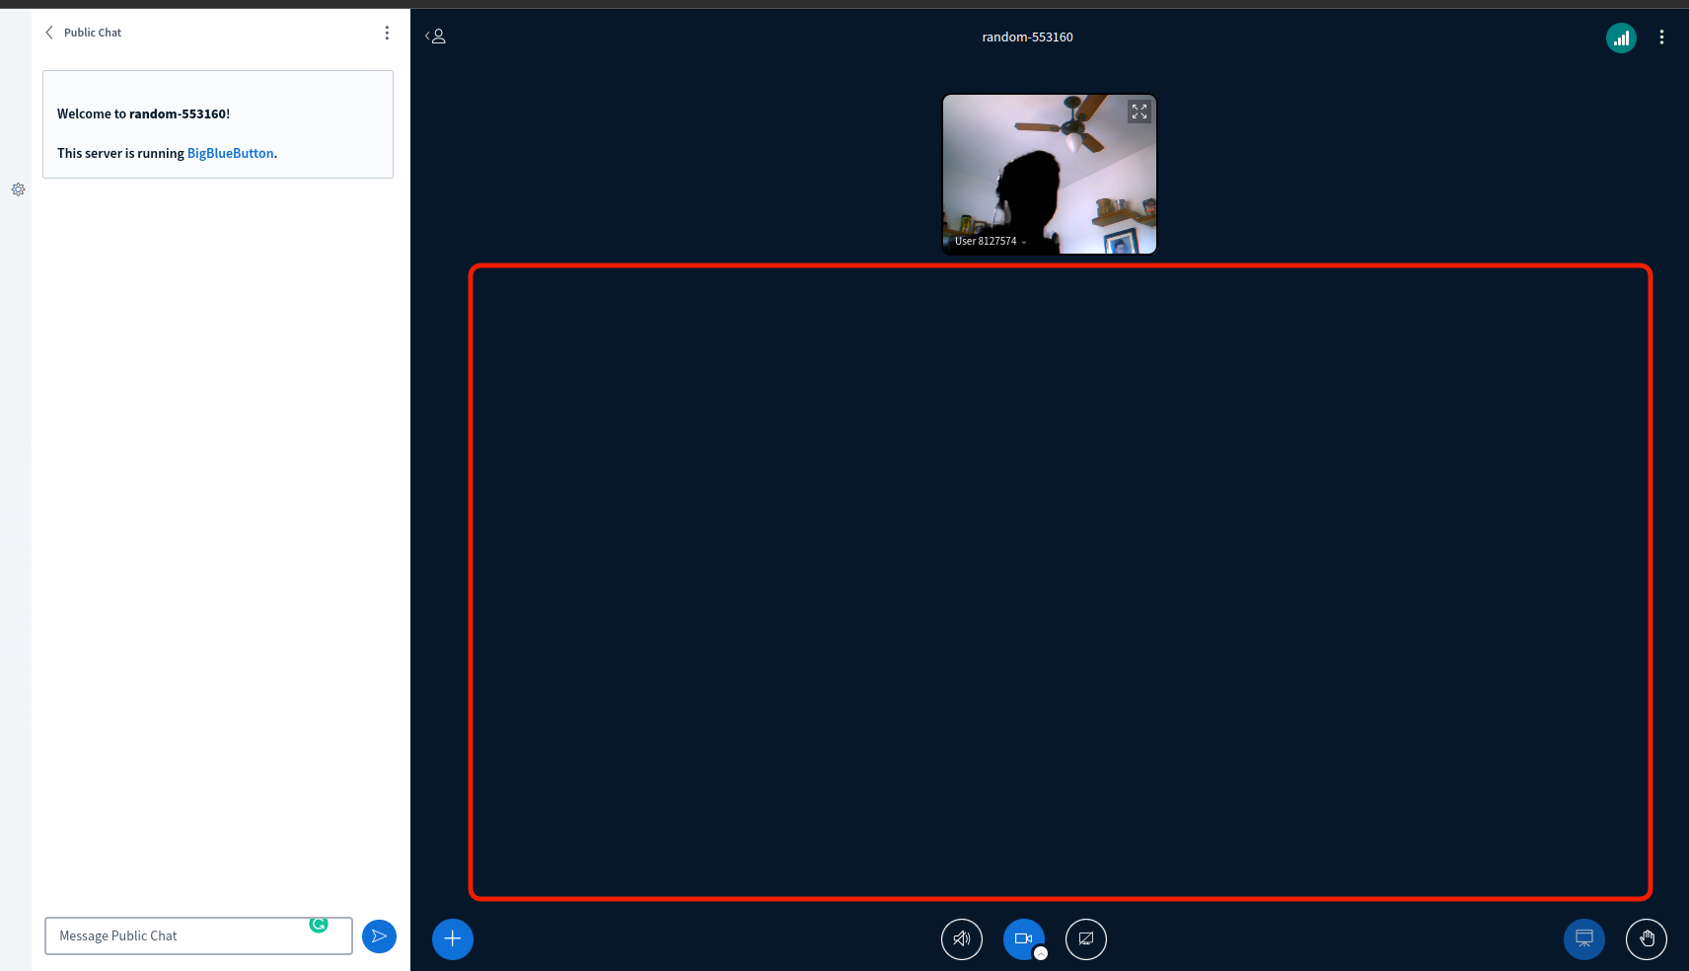Screen dimensions: 1689x971
Task: Click the User 8127574 webcam thumbnail
Action: tap(1049, 175)
